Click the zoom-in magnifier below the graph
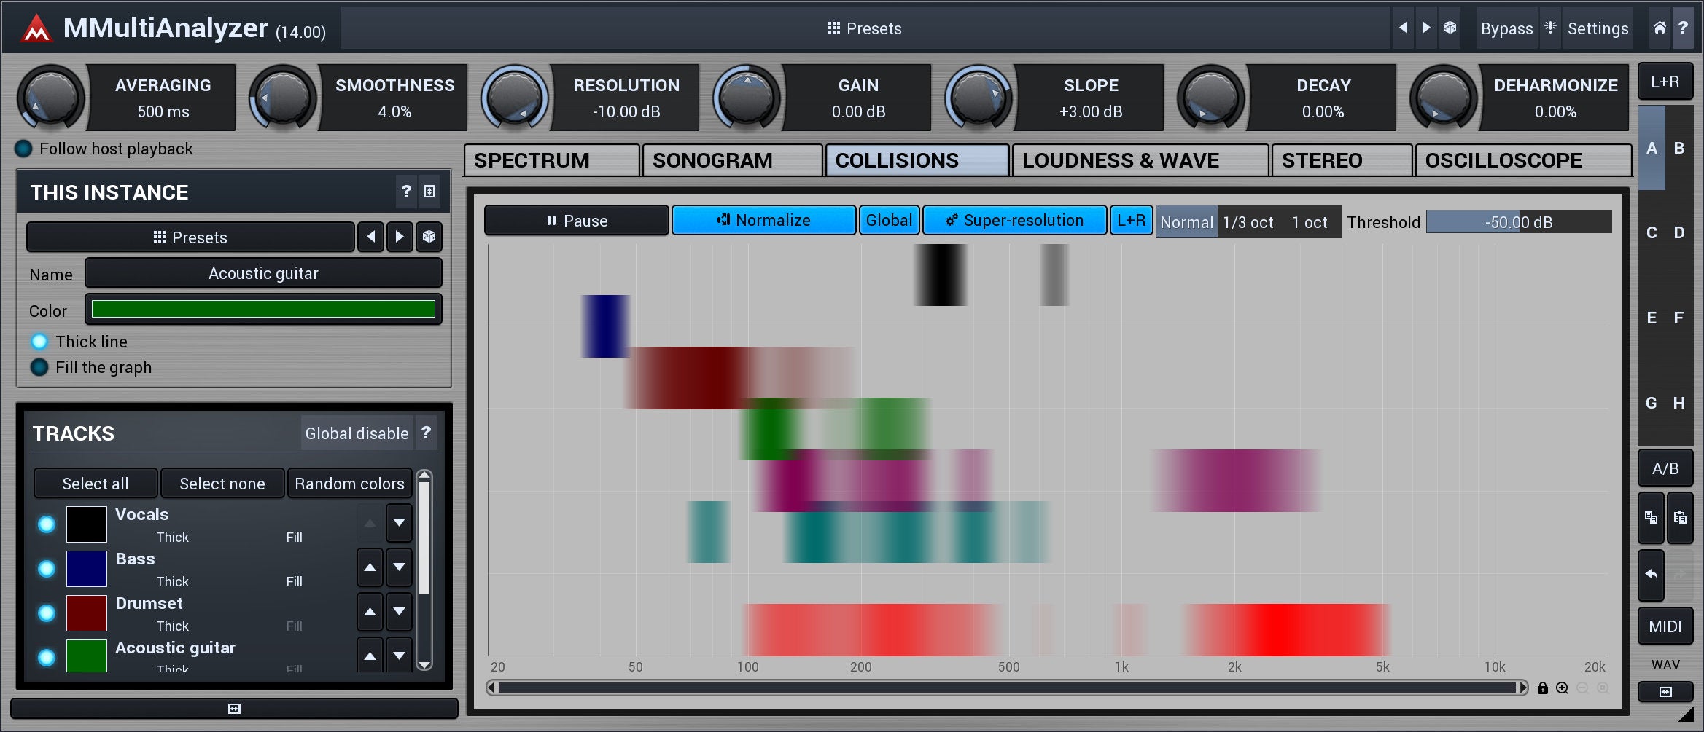Screen dimensions: 1704x732 pyautogui.click(x=1562, y=688)
